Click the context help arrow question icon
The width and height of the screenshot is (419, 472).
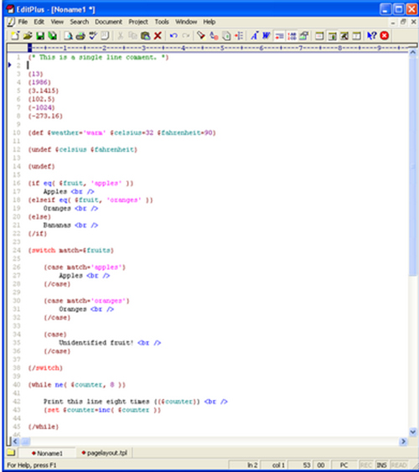click(372, 35)
